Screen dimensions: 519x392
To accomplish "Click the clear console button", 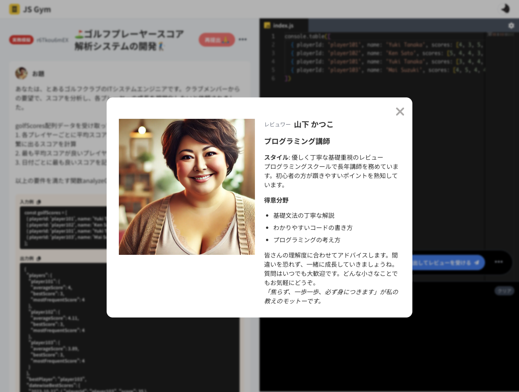I will click(x=504, y=291).
